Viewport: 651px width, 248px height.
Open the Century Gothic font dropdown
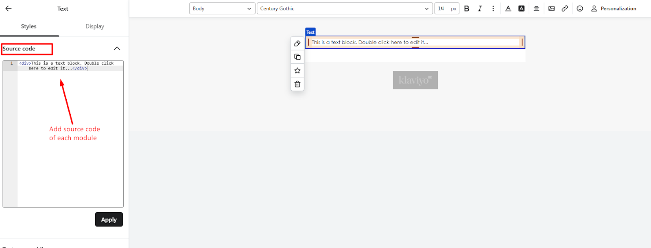(344, 9)
